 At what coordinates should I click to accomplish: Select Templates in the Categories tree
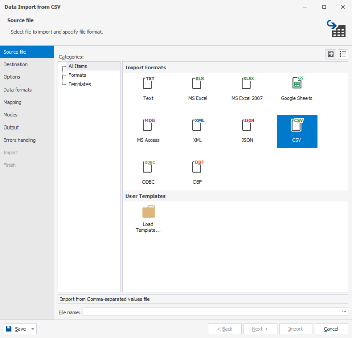[79, 85]
